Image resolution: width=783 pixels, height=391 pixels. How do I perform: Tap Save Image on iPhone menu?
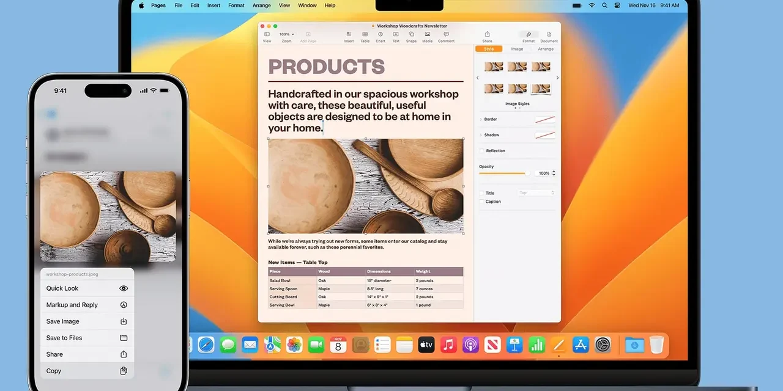click(87, 321)
